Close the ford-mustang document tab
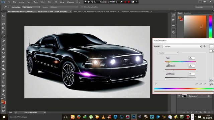The image size is (214, 120). [71, 11]
